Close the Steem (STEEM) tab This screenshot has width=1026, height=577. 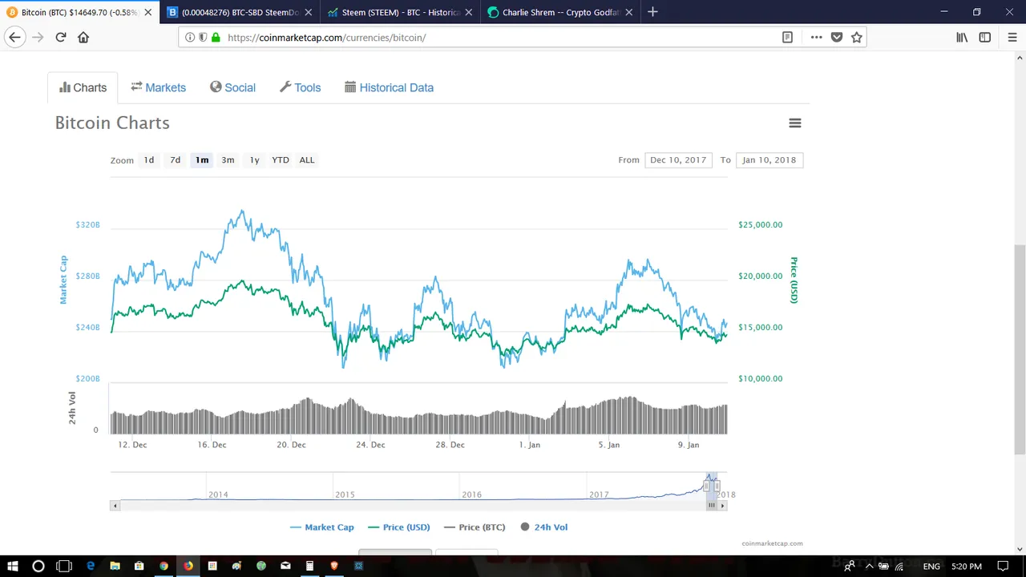click(x=469, y=12)
